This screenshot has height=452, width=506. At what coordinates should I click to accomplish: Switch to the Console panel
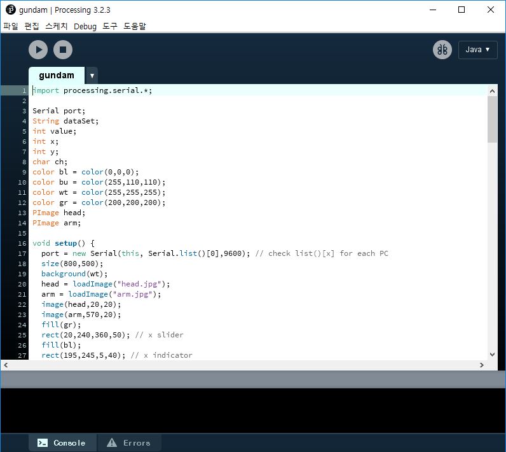[62, 442]
